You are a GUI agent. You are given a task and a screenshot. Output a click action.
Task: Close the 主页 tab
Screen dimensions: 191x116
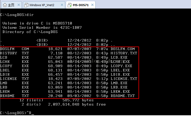(19, 5)
